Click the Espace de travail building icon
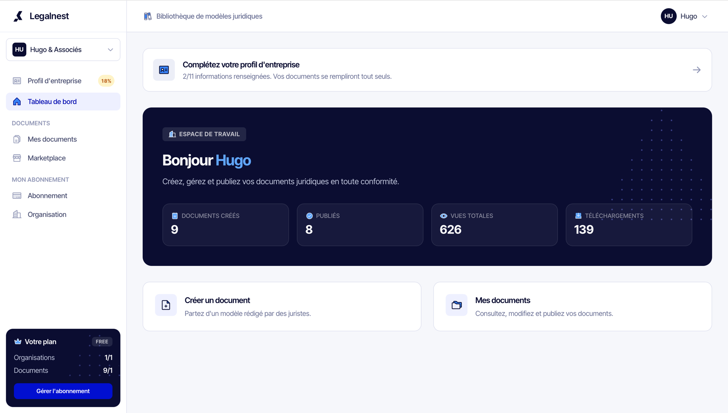 (172, 134)
